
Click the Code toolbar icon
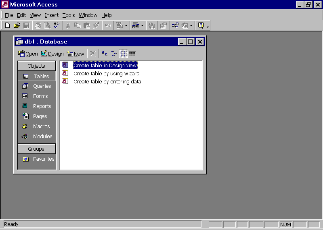[152, 25]
